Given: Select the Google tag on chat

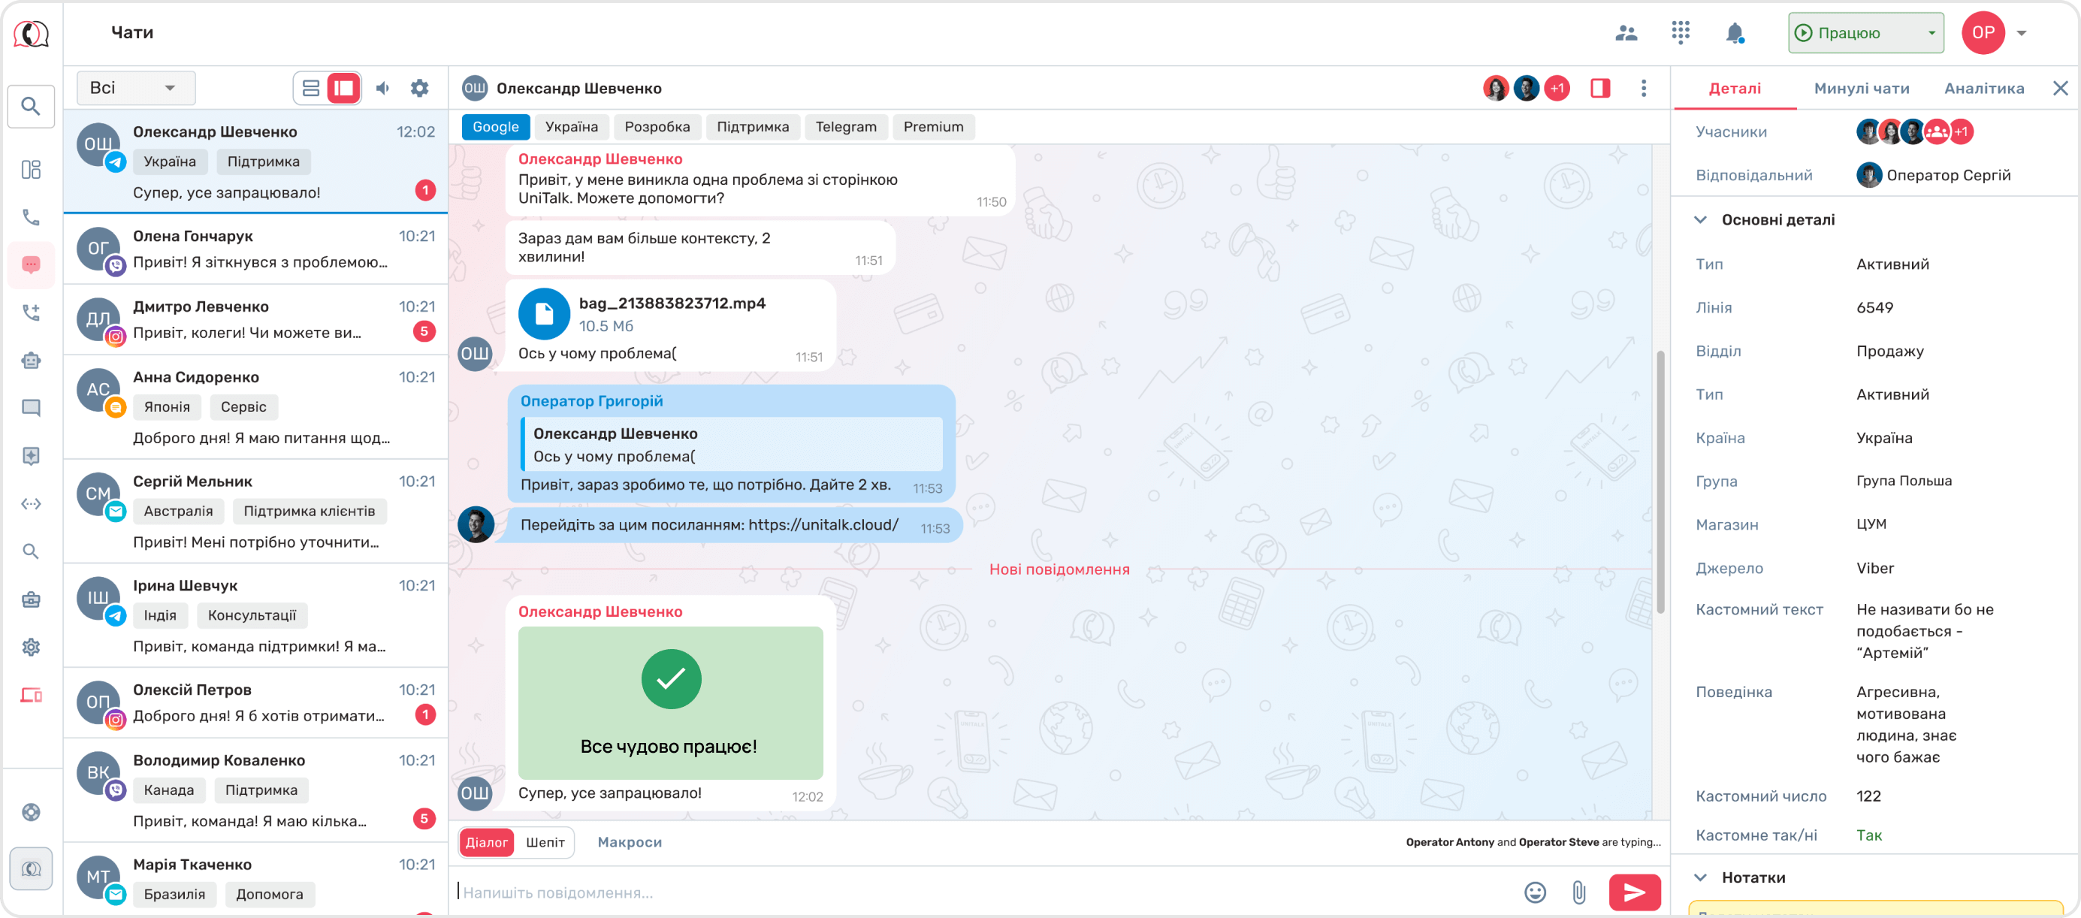Looking at the screenshot, I should 495,127.
